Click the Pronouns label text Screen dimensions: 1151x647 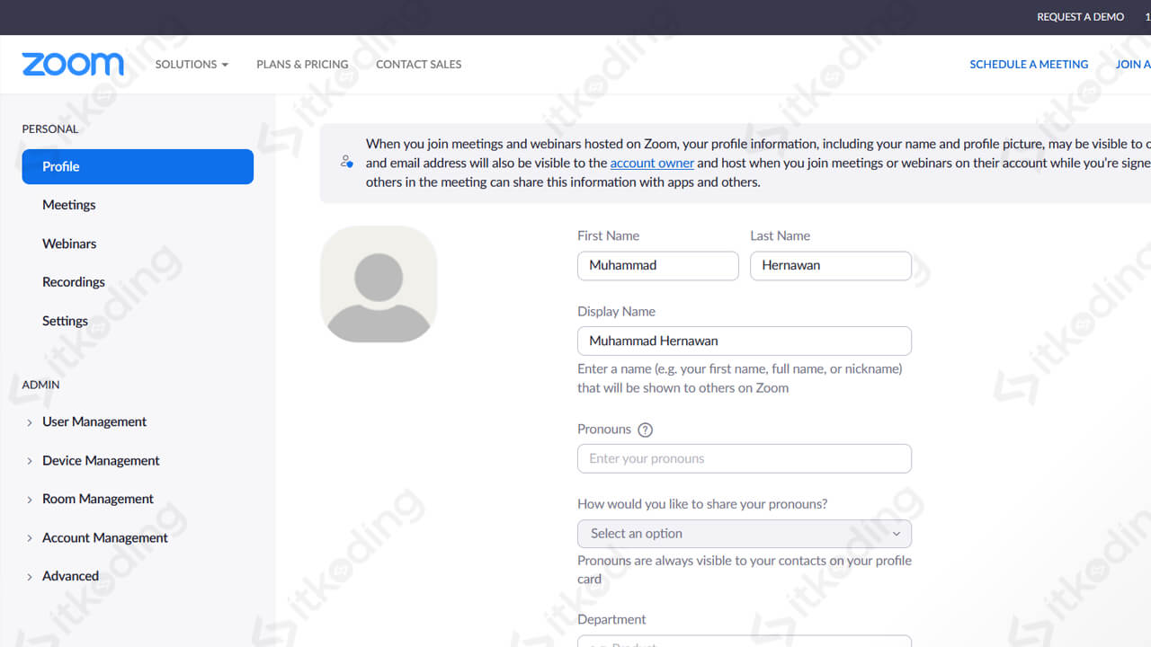coord(604,429)
